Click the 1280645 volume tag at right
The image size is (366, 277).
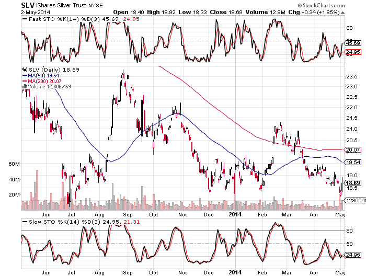coord(355,201)
